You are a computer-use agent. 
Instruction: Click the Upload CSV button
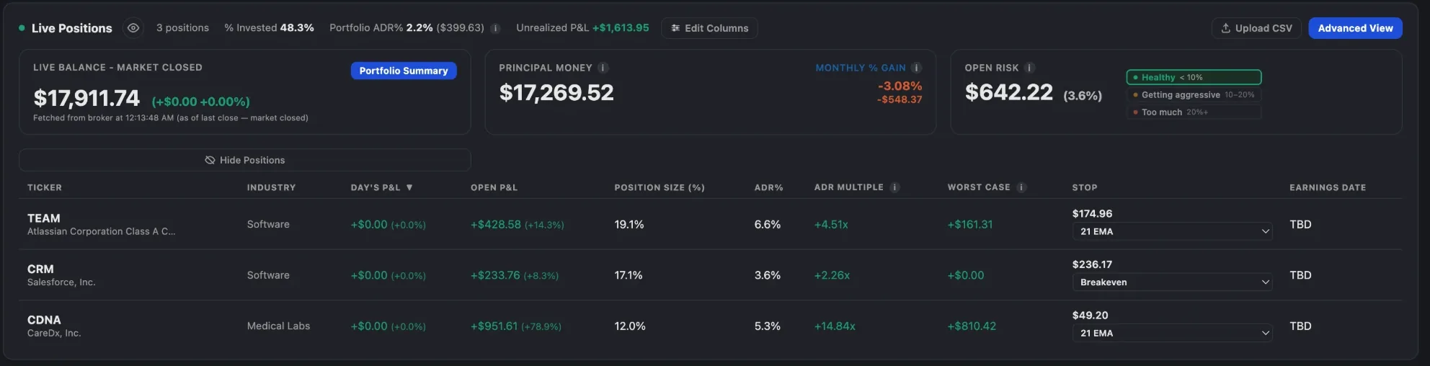click(x=1256, y=28)
